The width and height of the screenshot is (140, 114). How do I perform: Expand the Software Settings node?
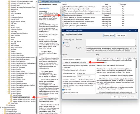[x=3, y=109]
